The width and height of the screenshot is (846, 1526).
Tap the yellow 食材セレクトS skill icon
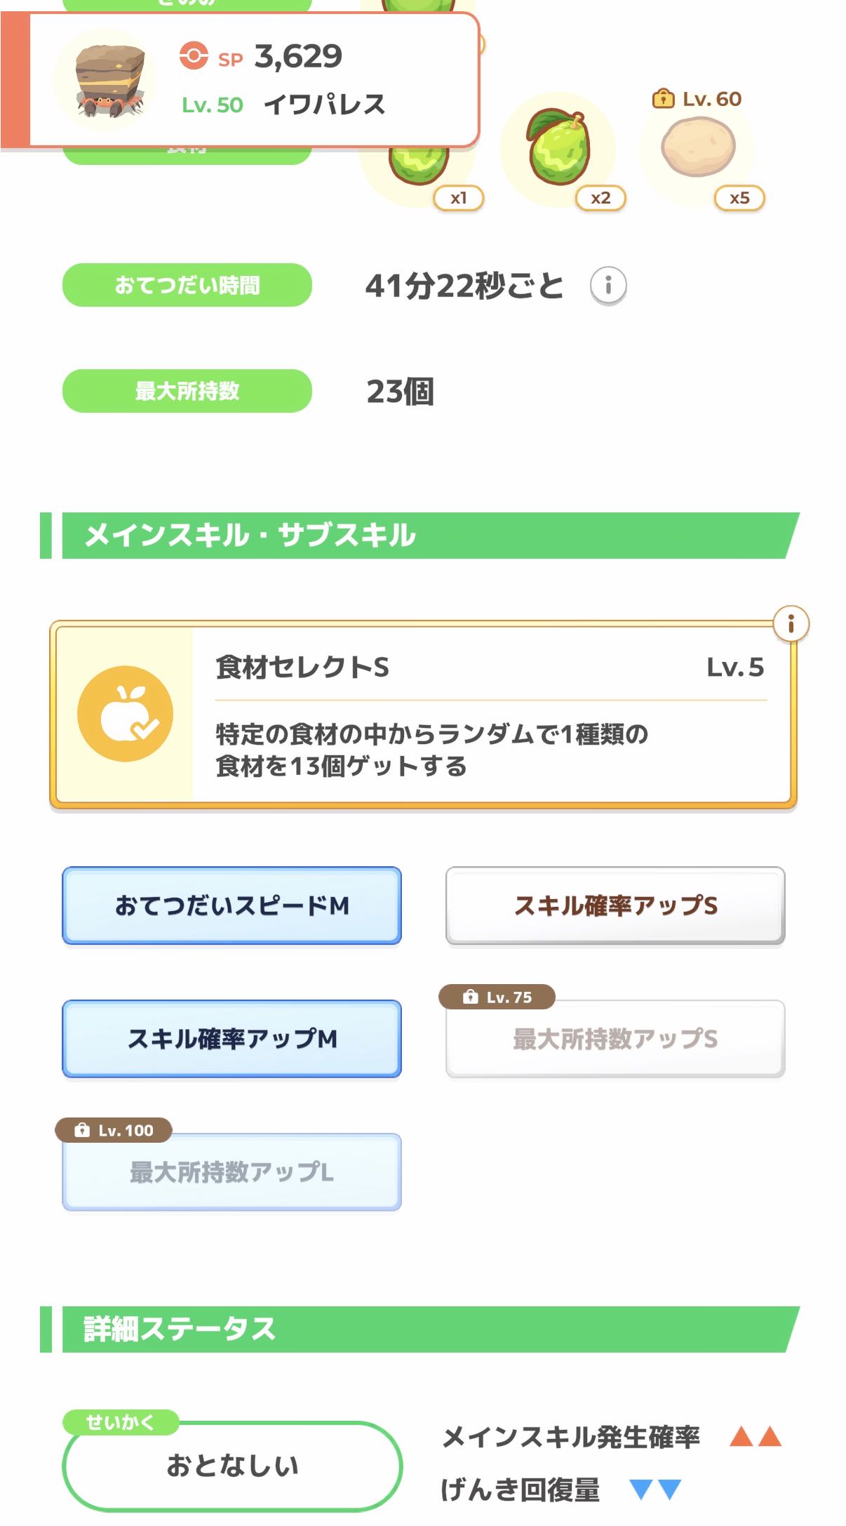(126, 714)
